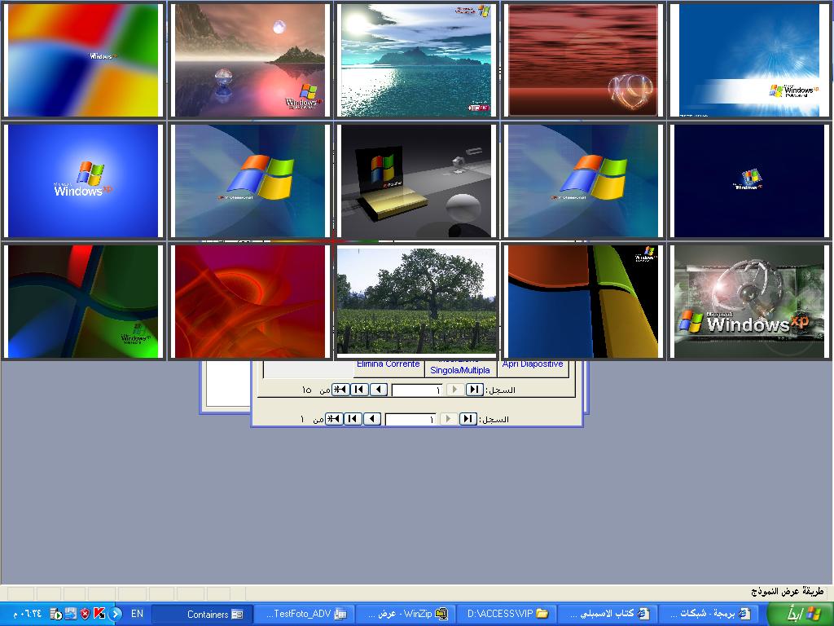The image size is (834, 626).
Task: Select the bright blue Windows XP logo thumbnail
Action: tap(84, 180)
